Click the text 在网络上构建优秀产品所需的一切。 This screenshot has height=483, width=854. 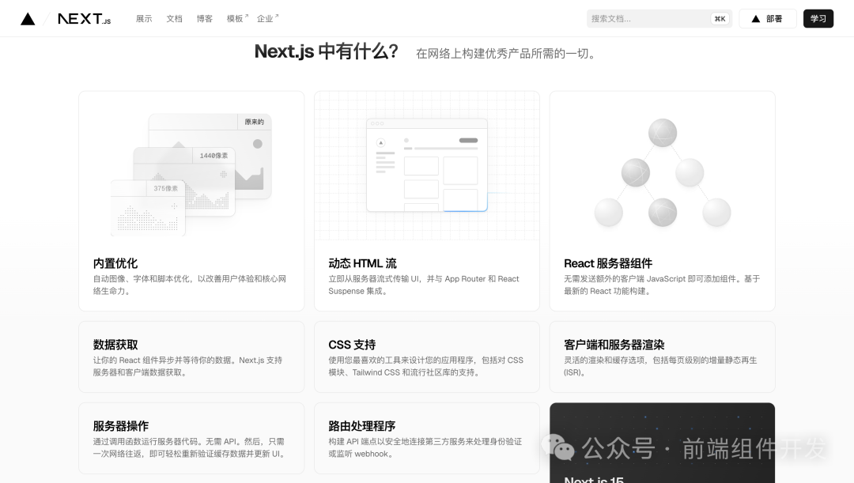(x=507, y=54)
